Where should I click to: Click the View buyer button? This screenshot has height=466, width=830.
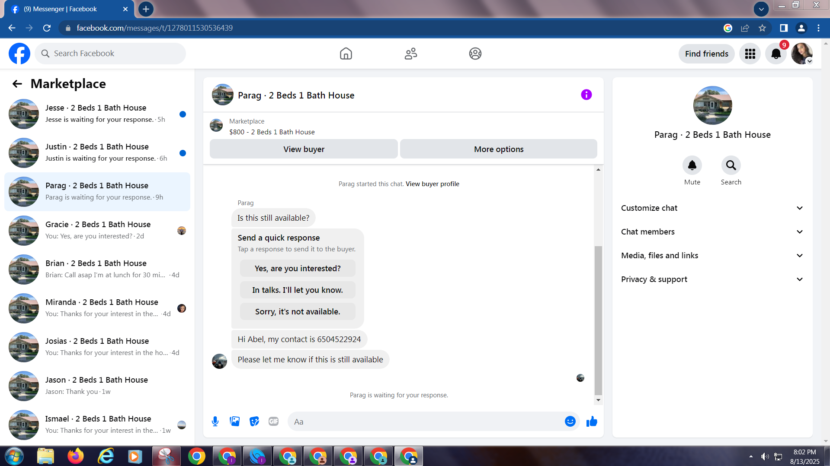[304, 149]
